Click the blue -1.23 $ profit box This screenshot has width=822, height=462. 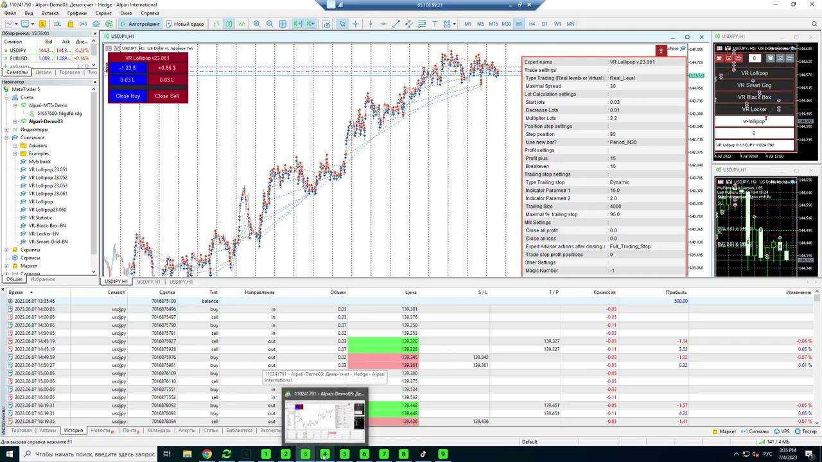pyautogui.click(x=128, y=68)
